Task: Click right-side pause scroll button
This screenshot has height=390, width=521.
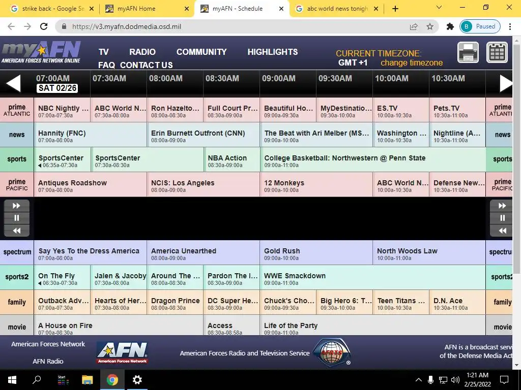Action: tap(502, 218)
